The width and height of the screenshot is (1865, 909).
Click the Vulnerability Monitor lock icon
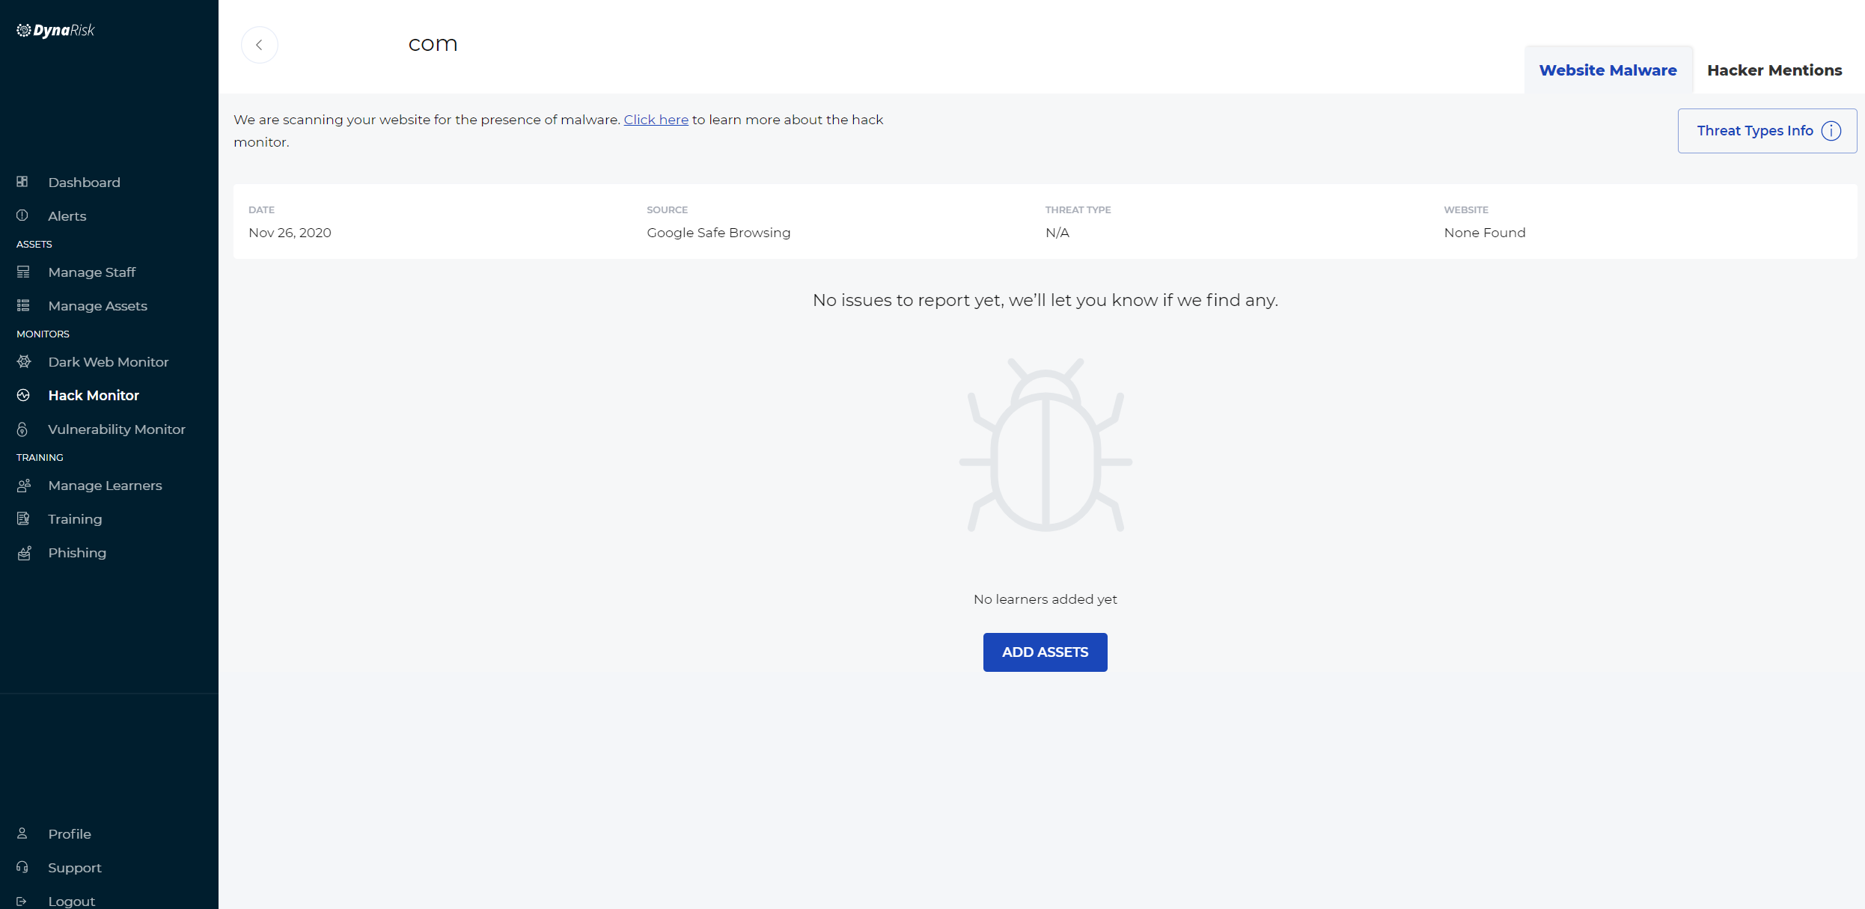[x=22, y=429]
